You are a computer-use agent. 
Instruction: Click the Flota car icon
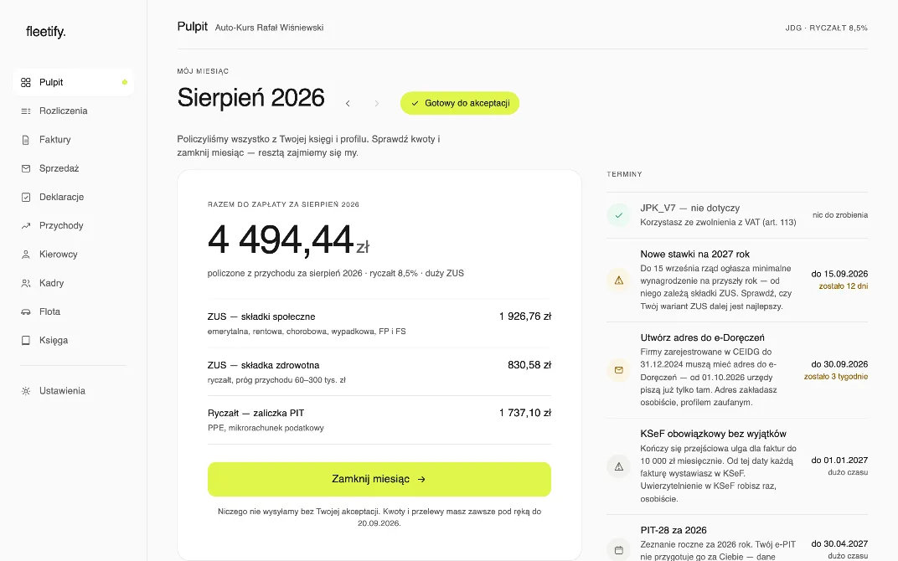point(26,311)
